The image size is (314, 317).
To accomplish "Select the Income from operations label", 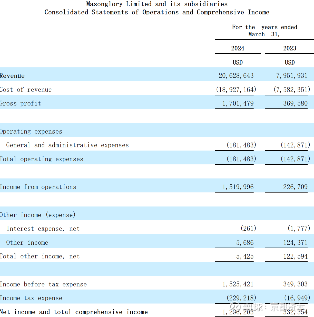I will (x=38, y=187).
